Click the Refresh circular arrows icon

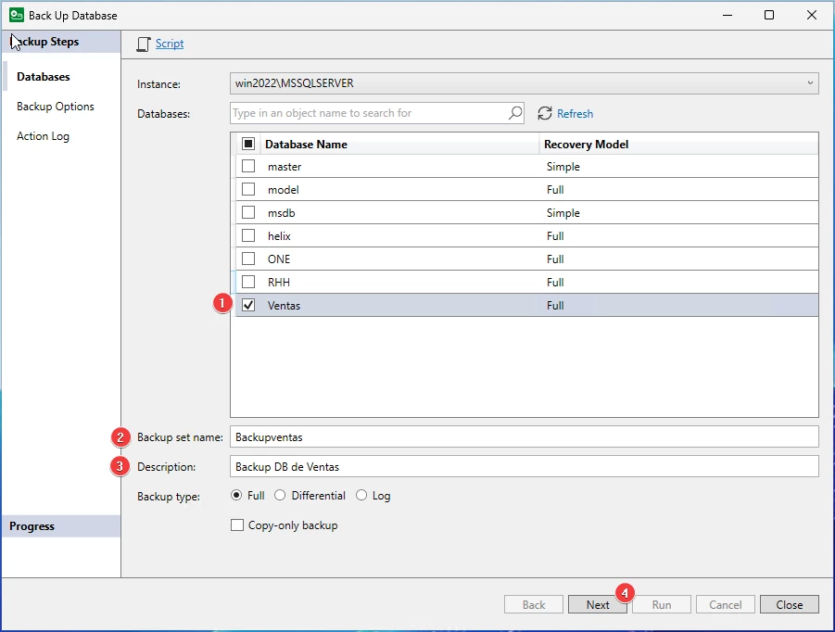pyautogui.click(x=545, y=113)
